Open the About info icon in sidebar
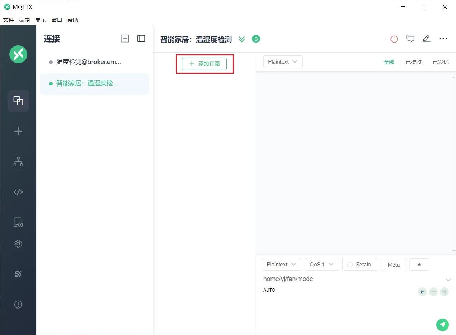Image resolution: width=456 pixels, height=335 pixels. tap(18, 304)
